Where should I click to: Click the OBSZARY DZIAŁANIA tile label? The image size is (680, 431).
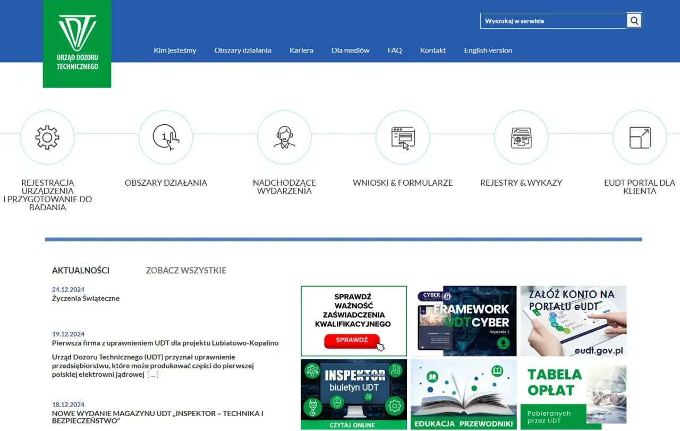point(166,183)
